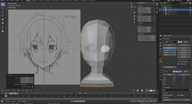Open the Select menu in viewport header
Screen dimensions: 192x104
[x=19, y=91]
